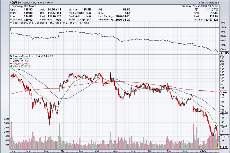Click the 35M volume axis label

[x=7, y=119]
